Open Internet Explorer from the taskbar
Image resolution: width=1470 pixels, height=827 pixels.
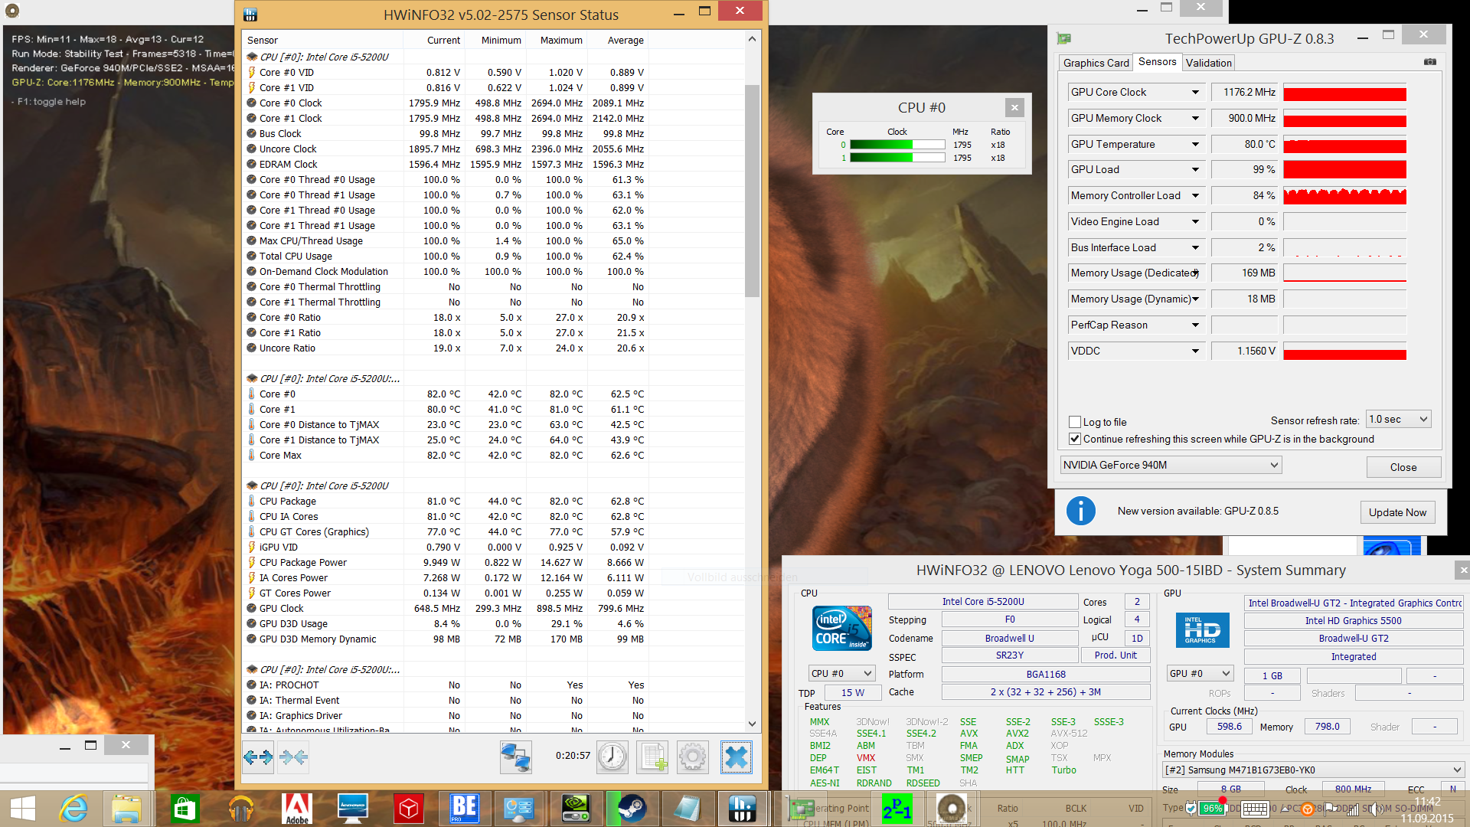pos(74,808)
